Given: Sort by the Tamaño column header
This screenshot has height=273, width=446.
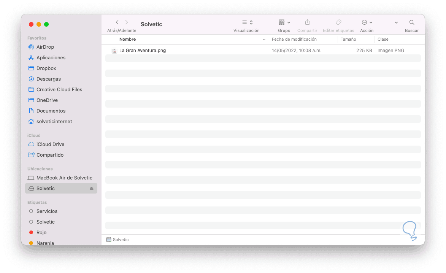Looking at the screenshot, I should pyautogui.click(x=348, y=39).
